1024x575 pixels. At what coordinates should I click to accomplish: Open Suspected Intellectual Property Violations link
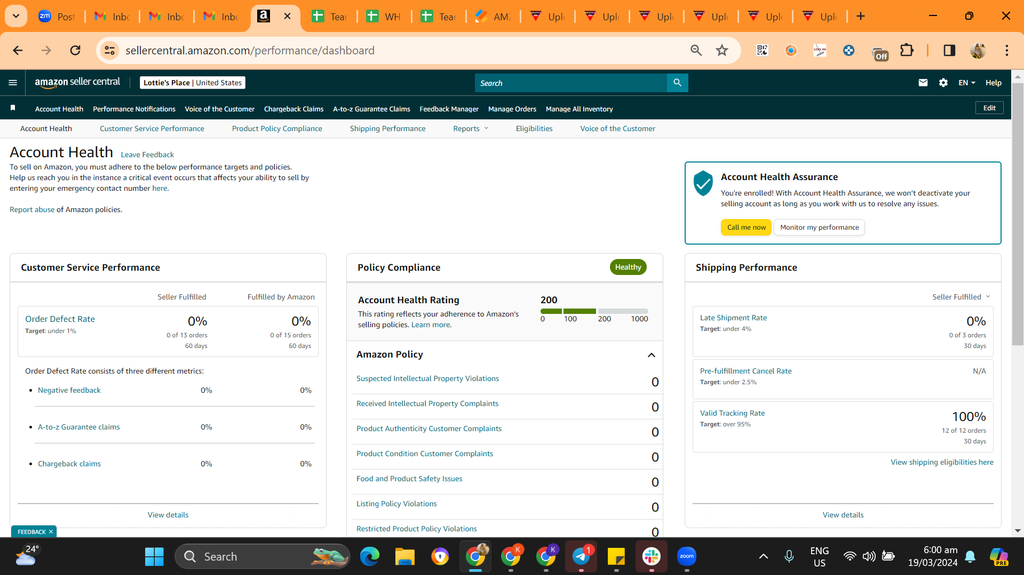[x=427, y=378]
